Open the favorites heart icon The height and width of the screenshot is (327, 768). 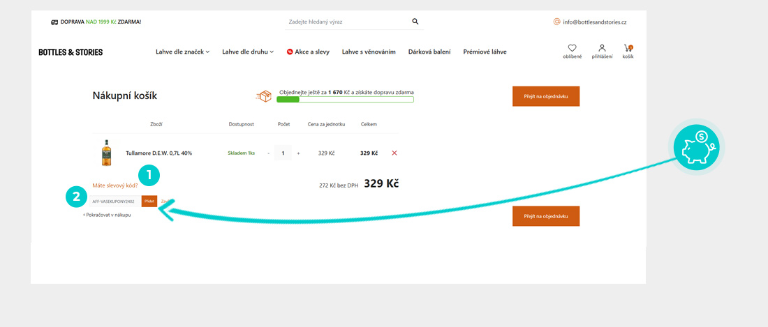point(572,48)
